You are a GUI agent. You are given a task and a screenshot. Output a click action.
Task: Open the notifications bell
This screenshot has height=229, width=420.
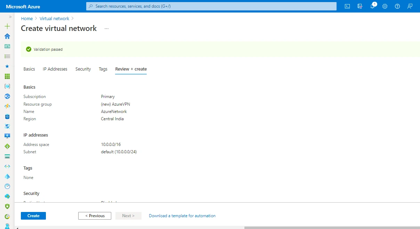pyautogui.click(x=372, y=6)
